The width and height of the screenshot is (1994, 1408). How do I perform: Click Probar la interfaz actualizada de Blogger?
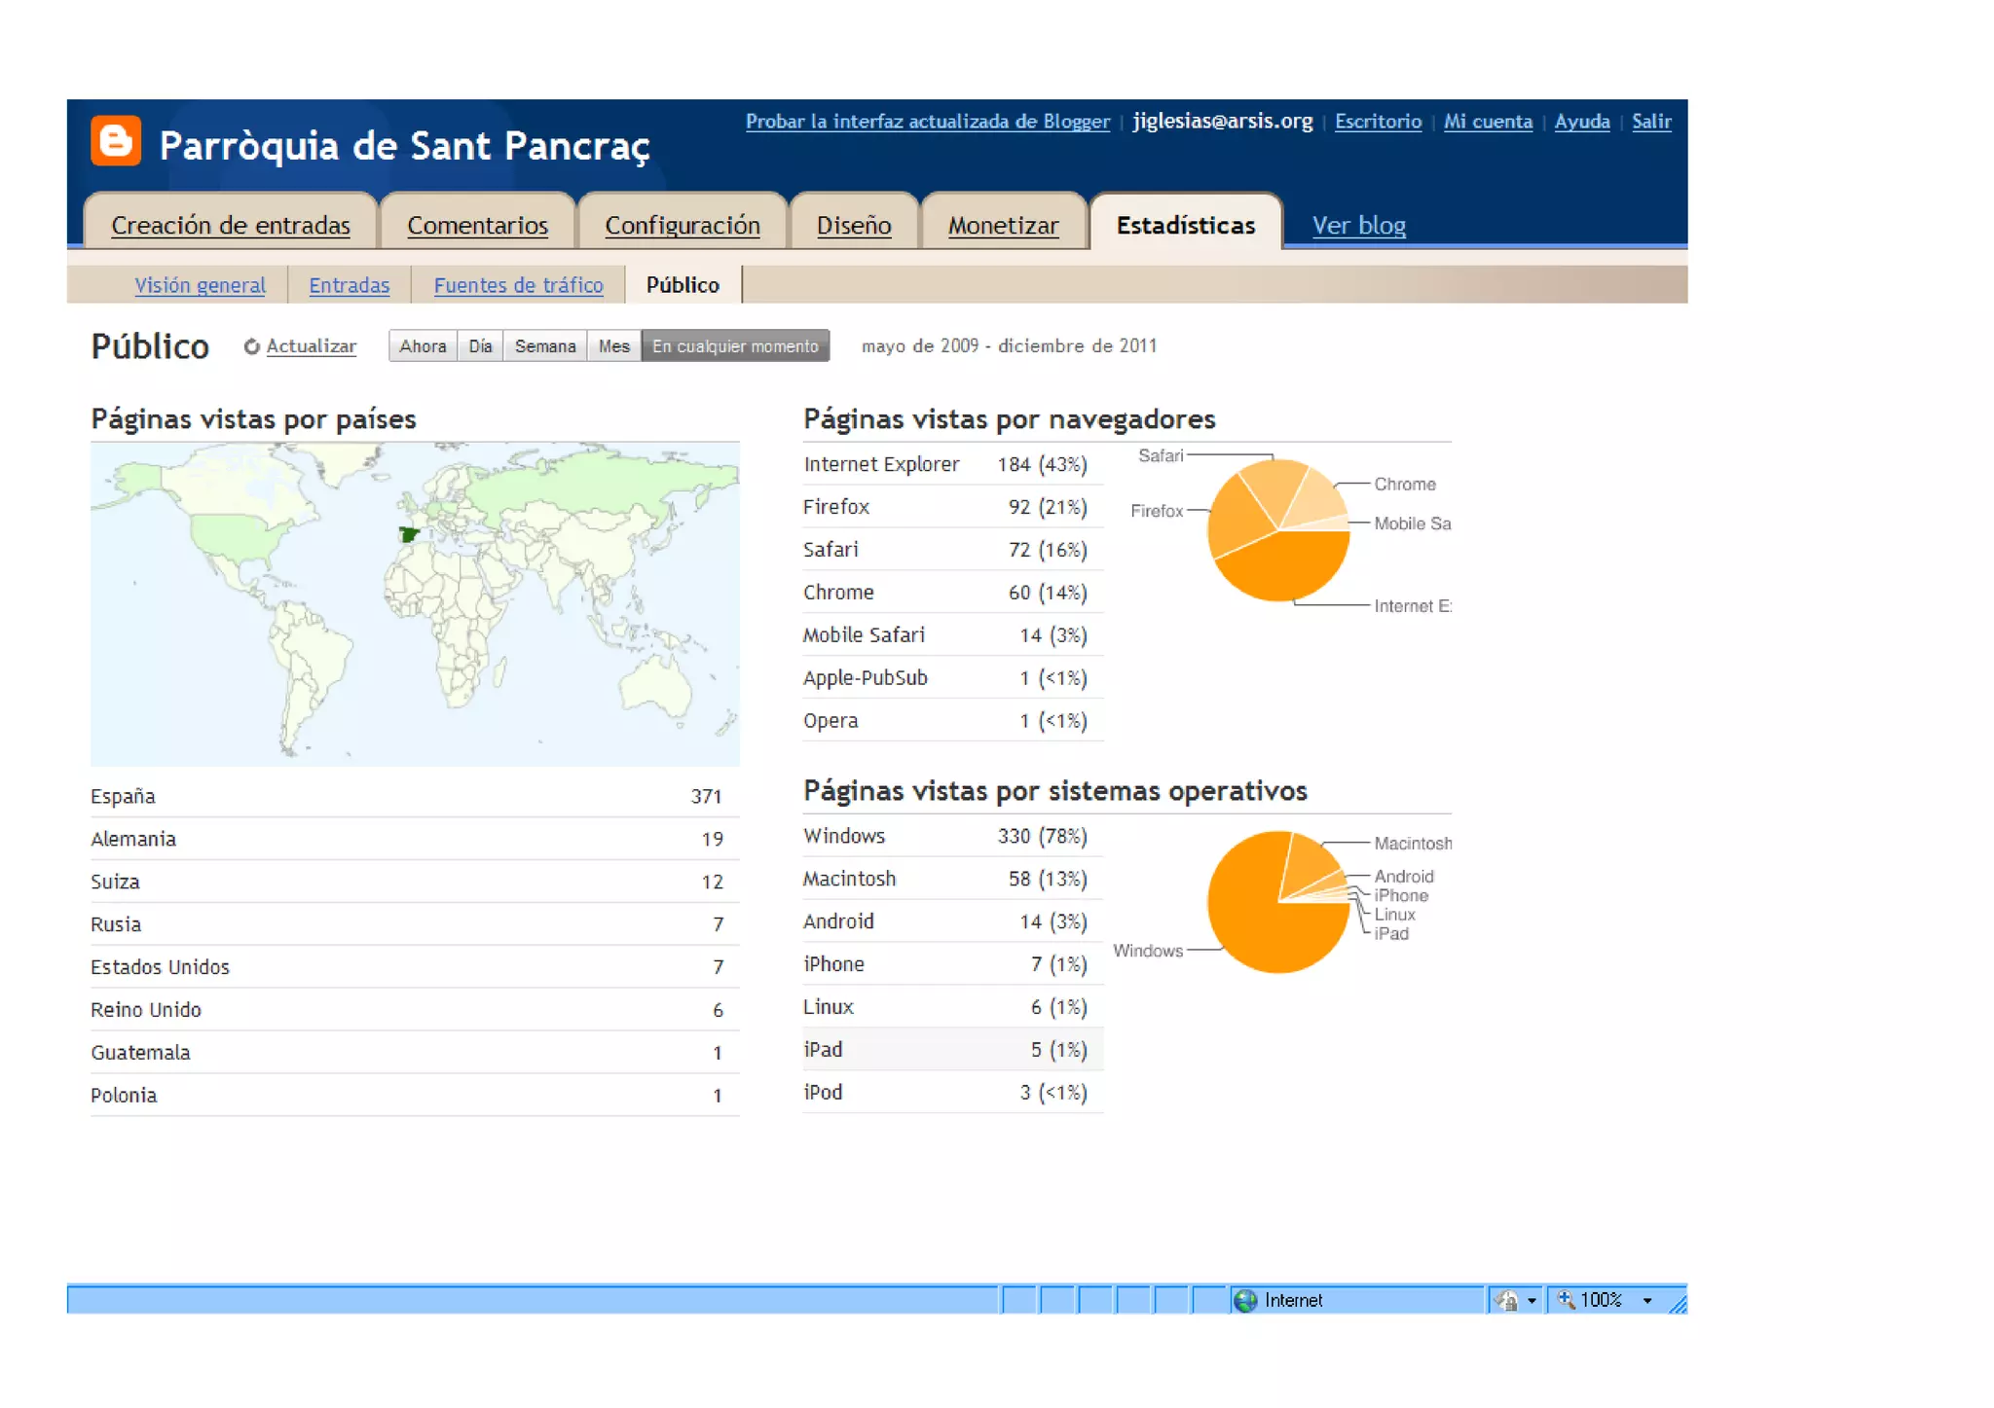927,122
